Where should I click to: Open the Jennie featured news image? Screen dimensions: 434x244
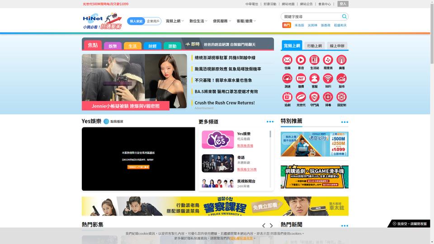[x=134, y=81]
